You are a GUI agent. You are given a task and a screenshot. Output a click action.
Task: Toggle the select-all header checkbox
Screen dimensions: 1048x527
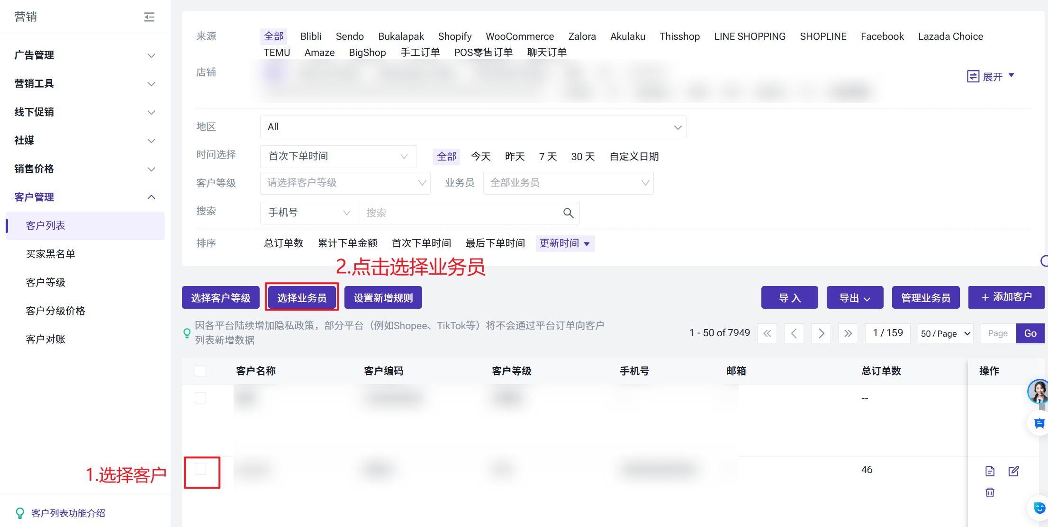(x=200, y=371)
